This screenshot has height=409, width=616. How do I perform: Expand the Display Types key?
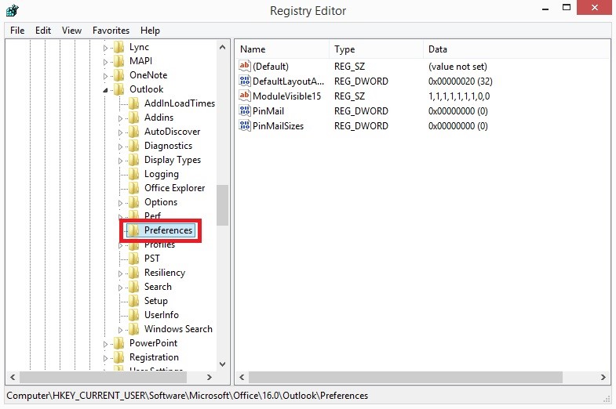120,161
